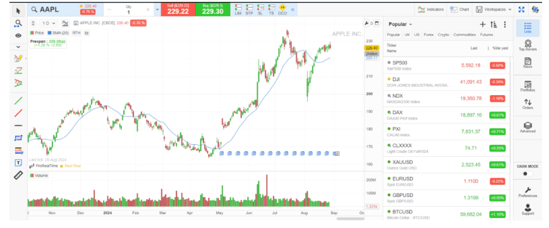Select the Commodities filter tab
The image size is (549, 228).
[x=464, y=35]
